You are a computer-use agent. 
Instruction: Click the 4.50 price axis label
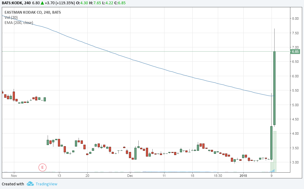295,119
